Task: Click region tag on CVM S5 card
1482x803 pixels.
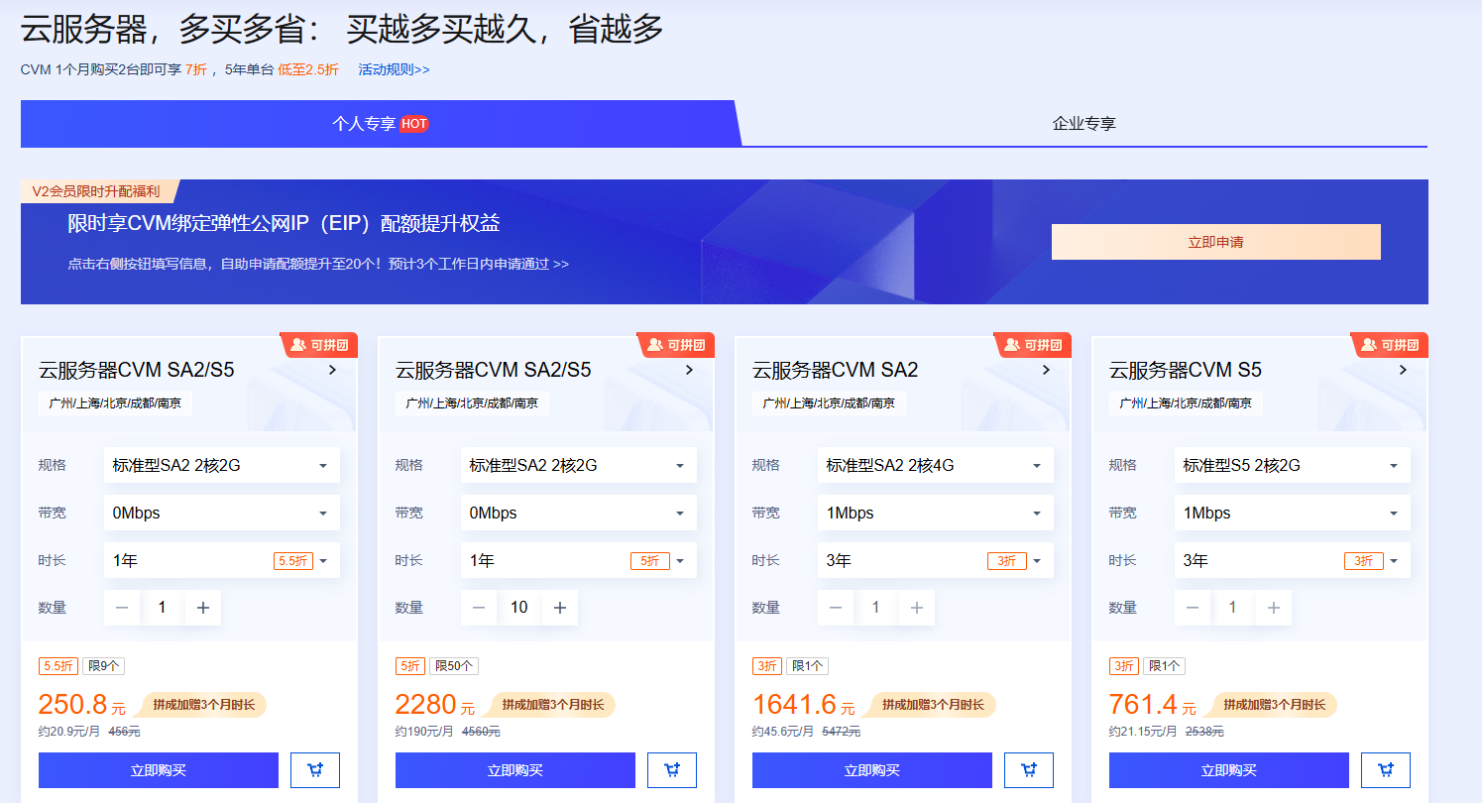Action: coord(1186,403)
